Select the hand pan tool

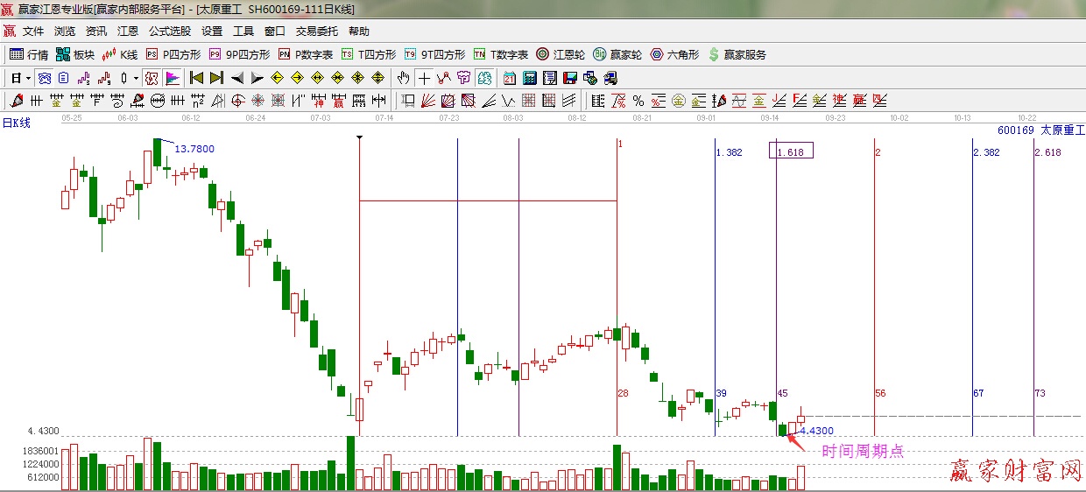pos(403,78)
